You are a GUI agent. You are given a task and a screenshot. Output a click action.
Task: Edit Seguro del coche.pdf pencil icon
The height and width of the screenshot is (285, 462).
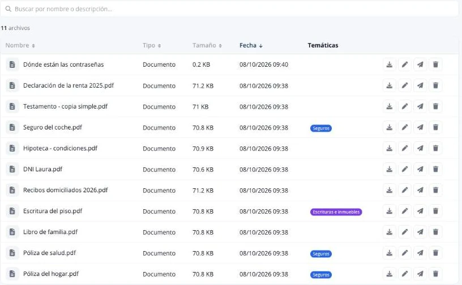coord(405,127)
